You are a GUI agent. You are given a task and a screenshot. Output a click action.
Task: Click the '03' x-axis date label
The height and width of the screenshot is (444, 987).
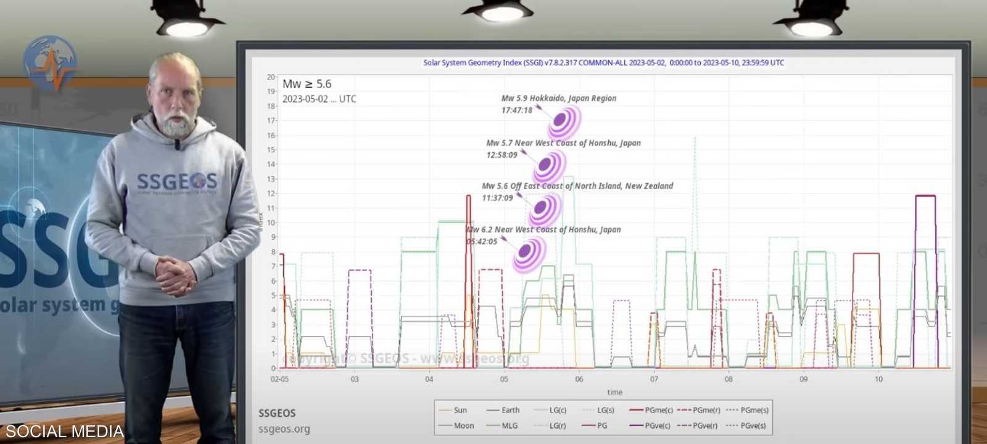(x=355, y=379)
